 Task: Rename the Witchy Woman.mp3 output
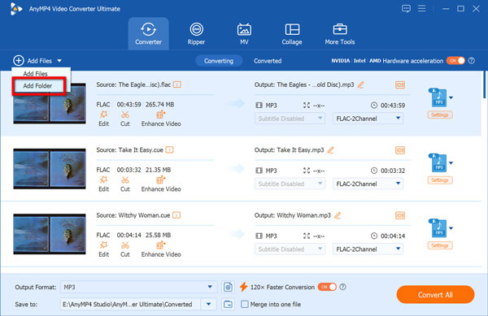coord(338,215)
